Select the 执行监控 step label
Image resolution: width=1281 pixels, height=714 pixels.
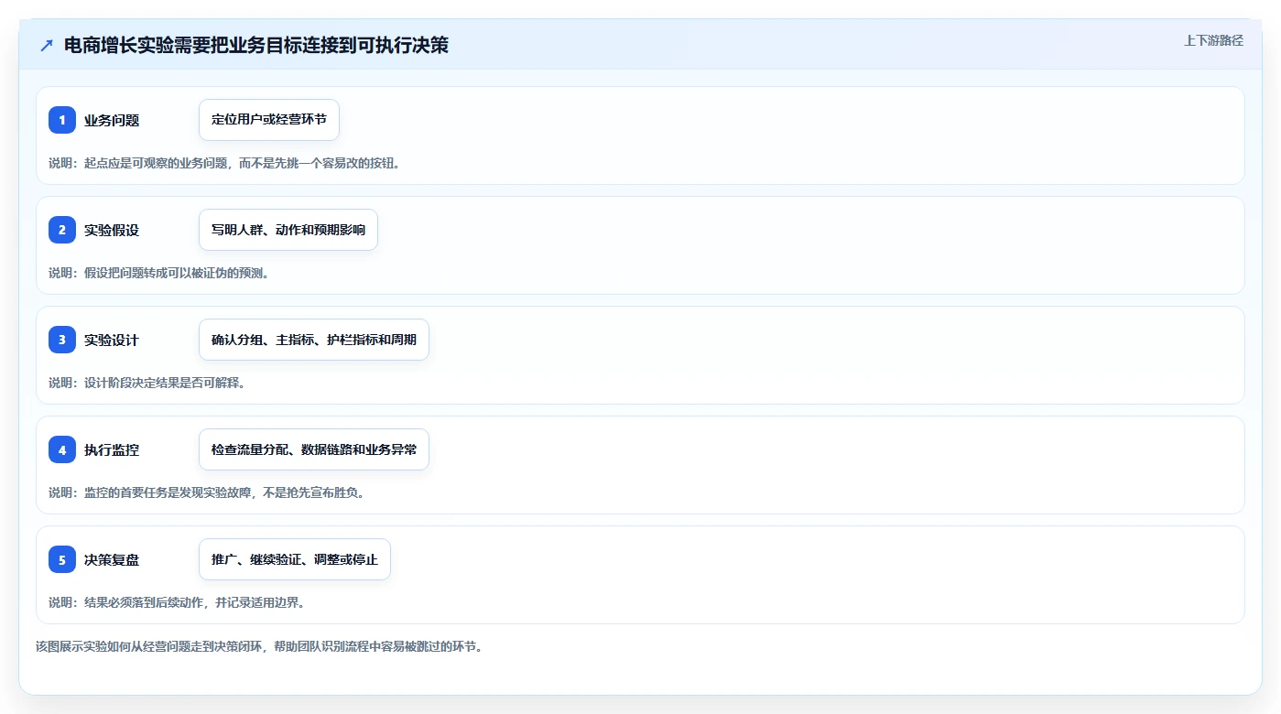112,449
